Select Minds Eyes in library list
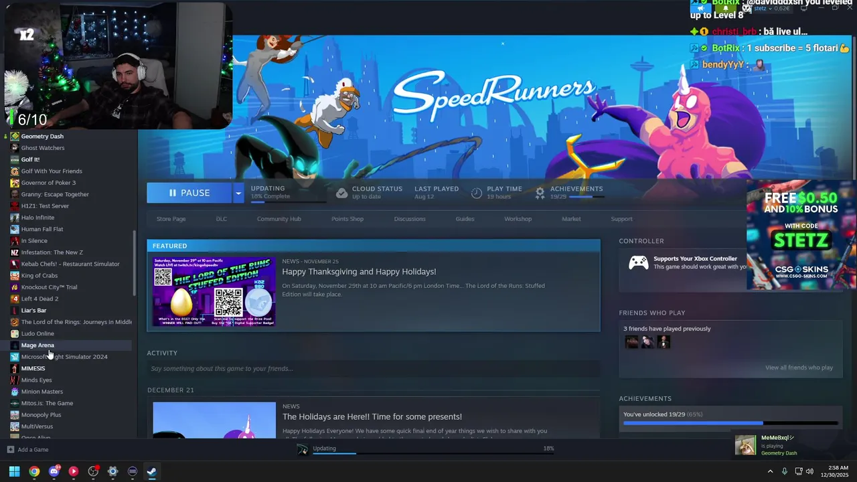The height and width of the screenshot is (482, 857). (36, 380)
